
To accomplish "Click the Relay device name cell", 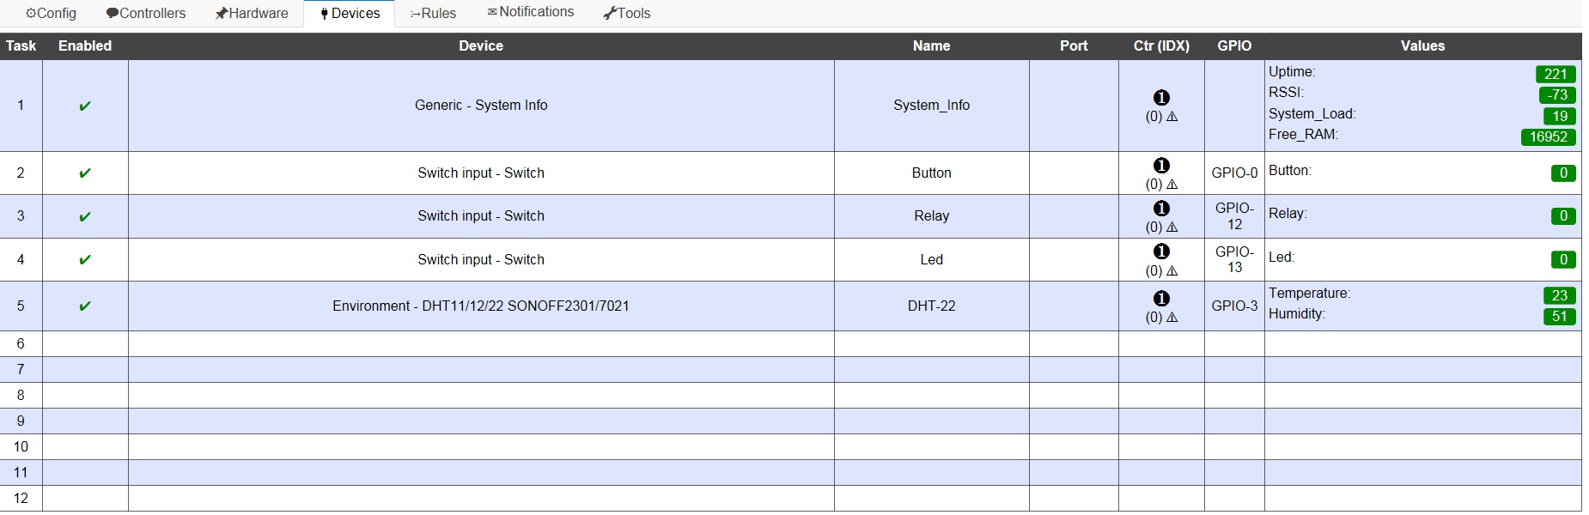I will pyautogui.click(x=931, y=216).
